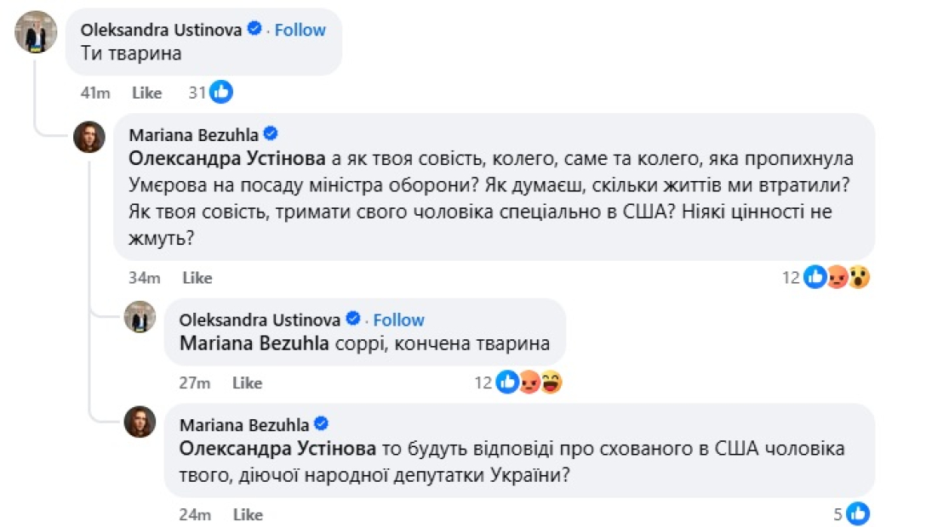Click the verified badge beside the first Oleksandra Ustinova name

tap(254, 29)
